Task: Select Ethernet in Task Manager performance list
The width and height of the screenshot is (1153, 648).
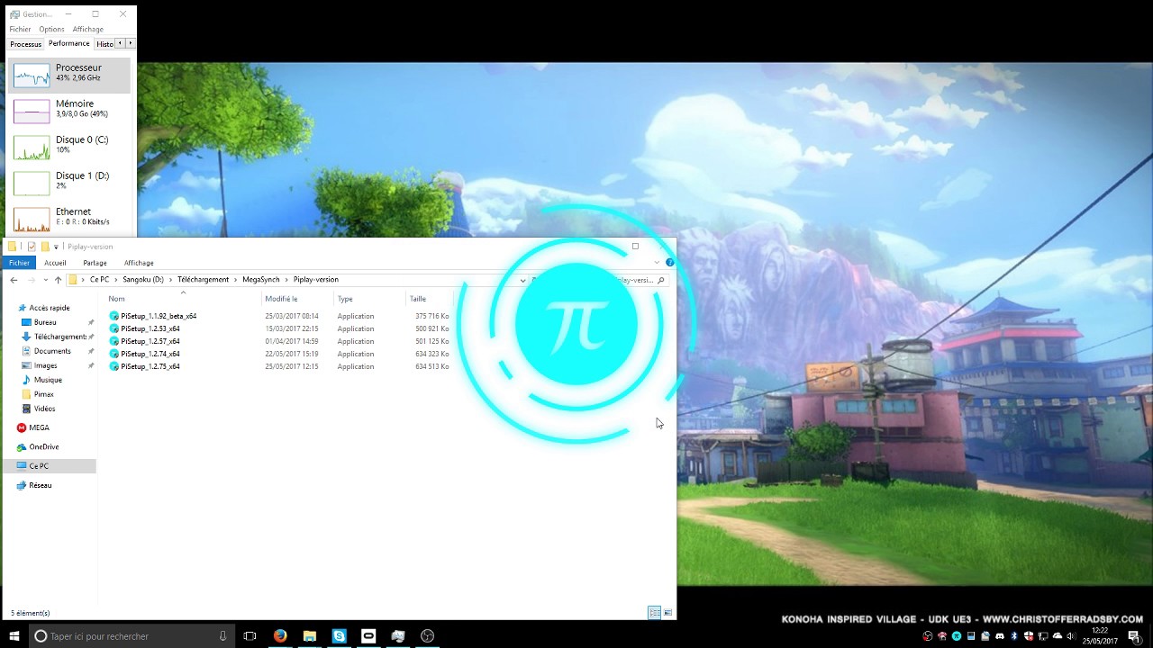Action: (69, 219)
